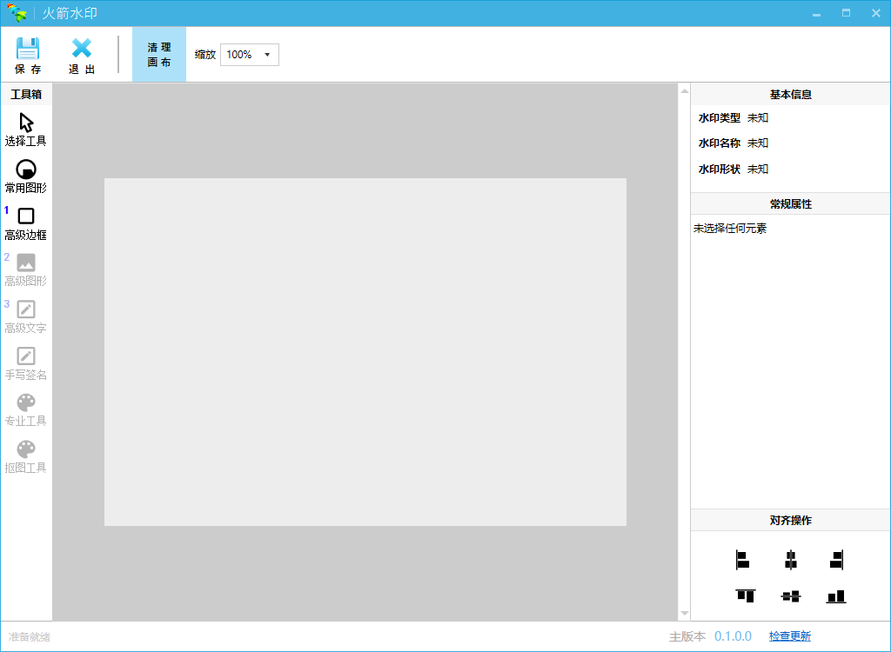This screenshot has width=891, height=652.
Task: Click the 清理画布 (Clear Canvas) button
Action: (x=159, y=55)
